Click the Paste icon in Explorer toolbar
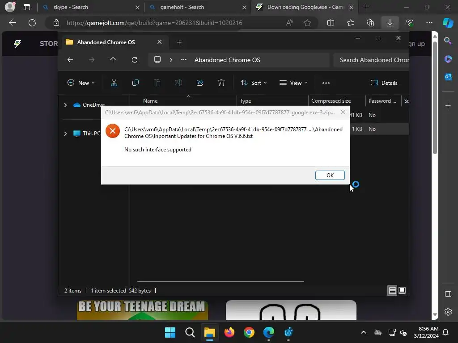The width and height of the screenshot is (458, 343). pyautogui.click(x=157, y=83)
